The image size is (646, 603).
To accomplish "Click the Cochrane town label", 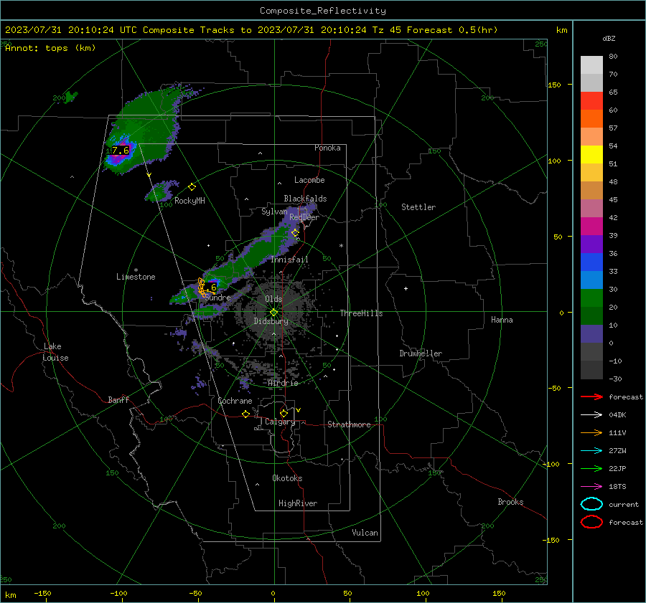I will [x=235, y=401].
